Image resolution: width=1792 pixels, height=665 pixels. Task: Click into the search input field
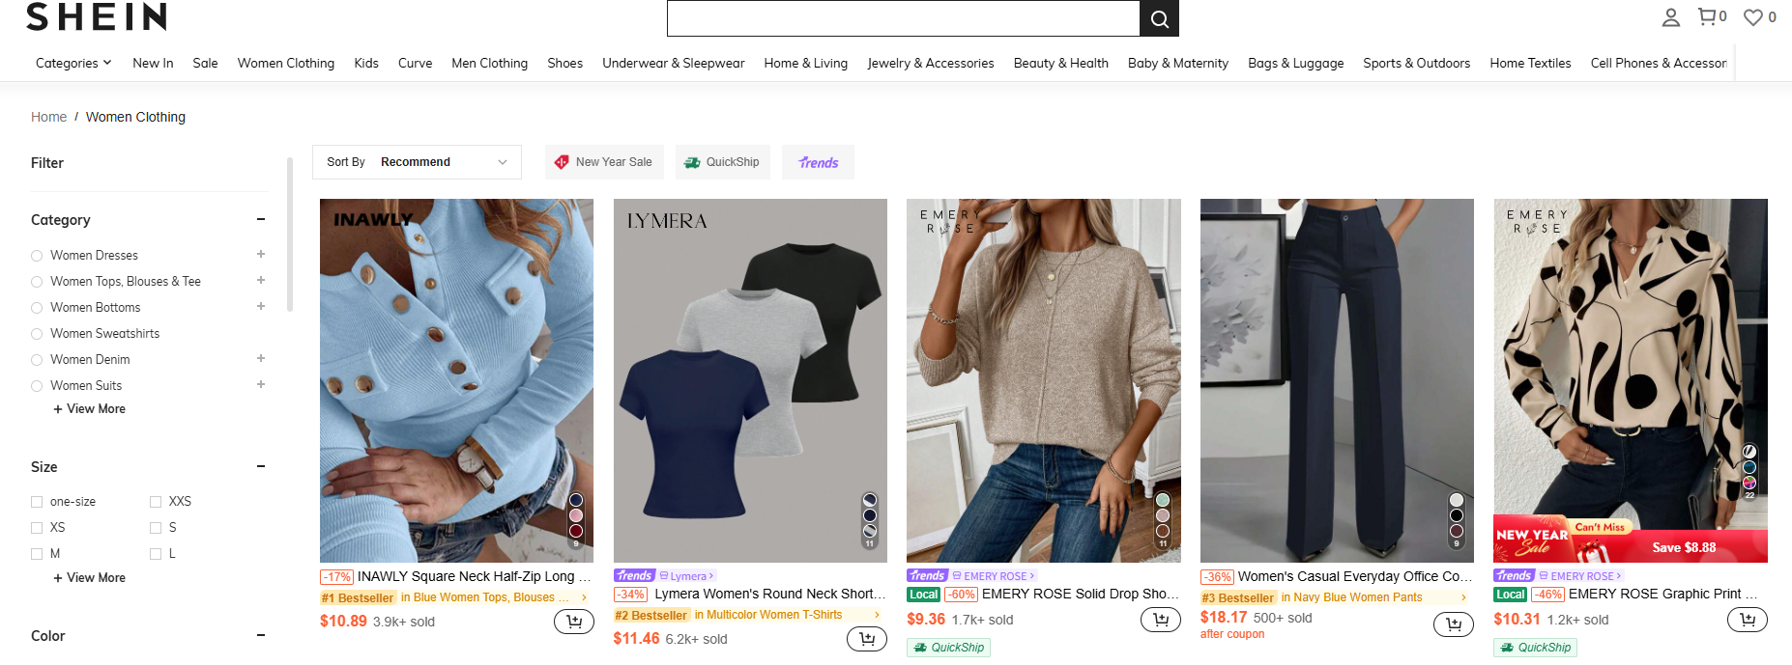click(x=904, y=18)
